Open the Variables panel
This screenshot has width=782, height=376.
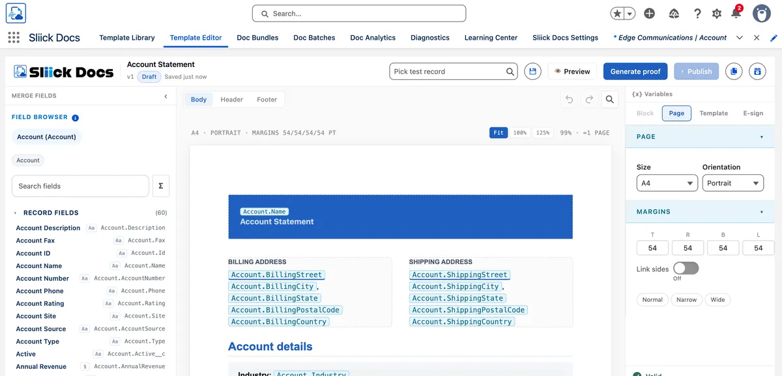(652, 94)
